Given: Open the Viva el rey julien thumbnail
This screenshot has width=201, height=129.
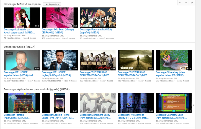Looking at the screenshot, I should [174, 60].
